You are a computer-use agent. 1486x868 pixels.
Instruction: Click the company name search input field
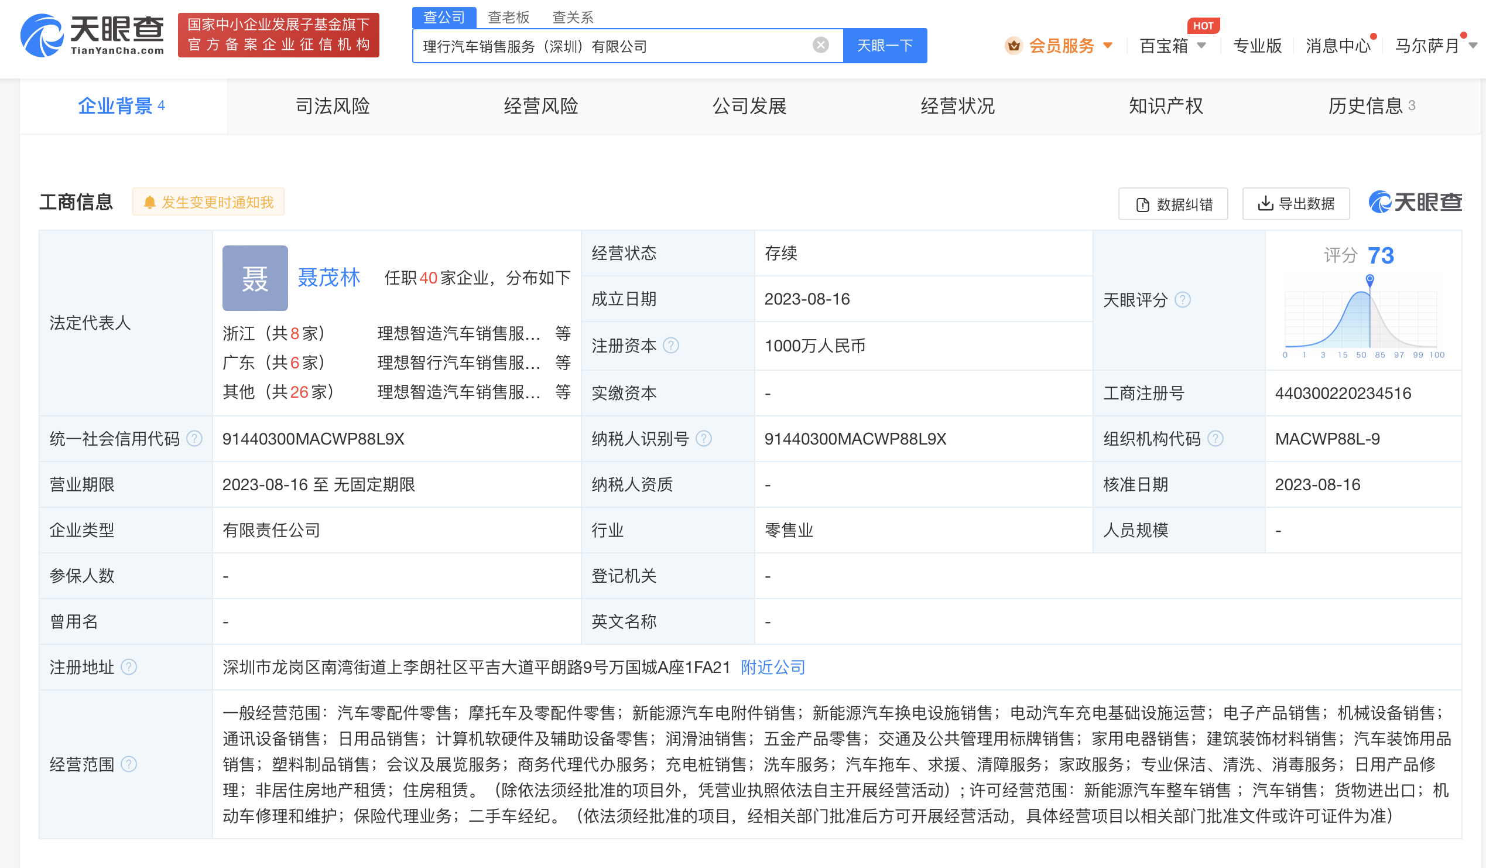point(613,46)
